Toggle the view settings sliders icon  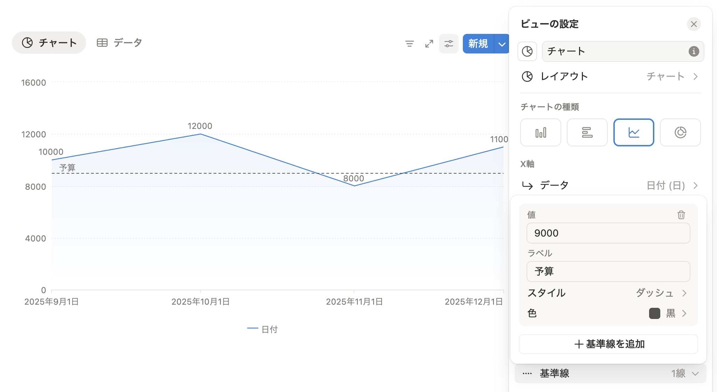tap(448, 44)
